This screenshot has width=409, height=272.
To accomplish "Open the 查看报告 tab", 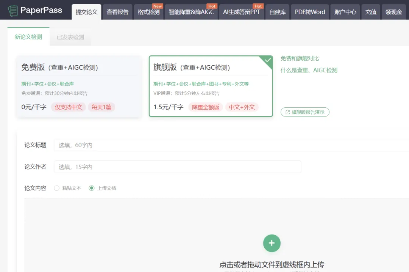I will point(117,12).
